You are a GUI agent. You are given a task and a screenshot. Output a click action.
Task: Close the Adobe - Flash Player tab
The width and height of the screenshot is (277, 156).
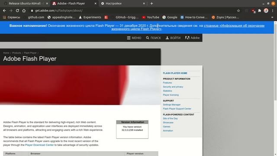(95, 3)
